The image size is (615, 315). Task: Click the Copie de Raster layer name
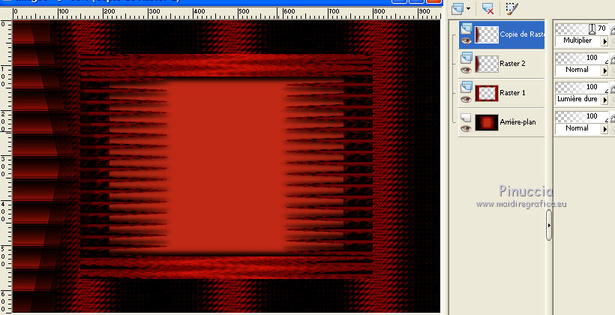click(x=522, y=34)
